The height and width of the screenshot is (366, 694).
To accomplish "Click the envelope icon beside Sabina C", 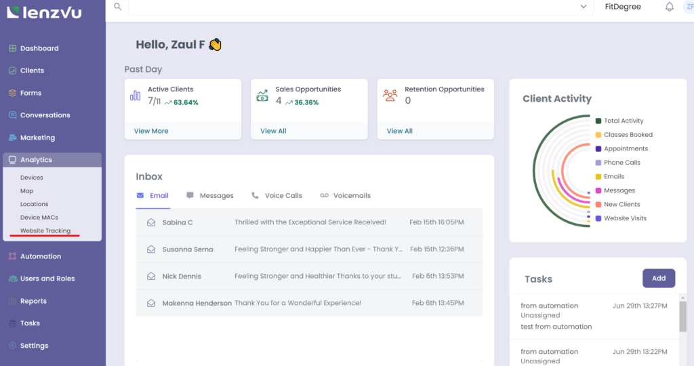I will [x=151, y=222].
